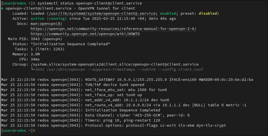Click the 'TUN/TAP device tun0 opened' log entry

[114, 85]
